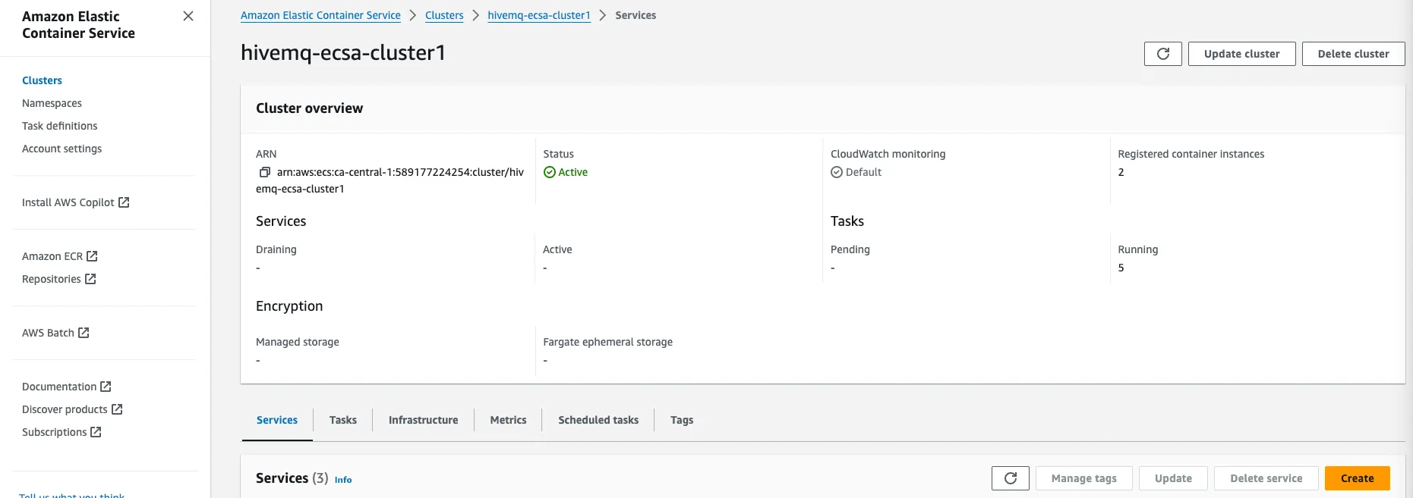Viewport: 1413px width, 498px height.
Task: Switch to the Tasks tab
Action: (x=343, y=420)
